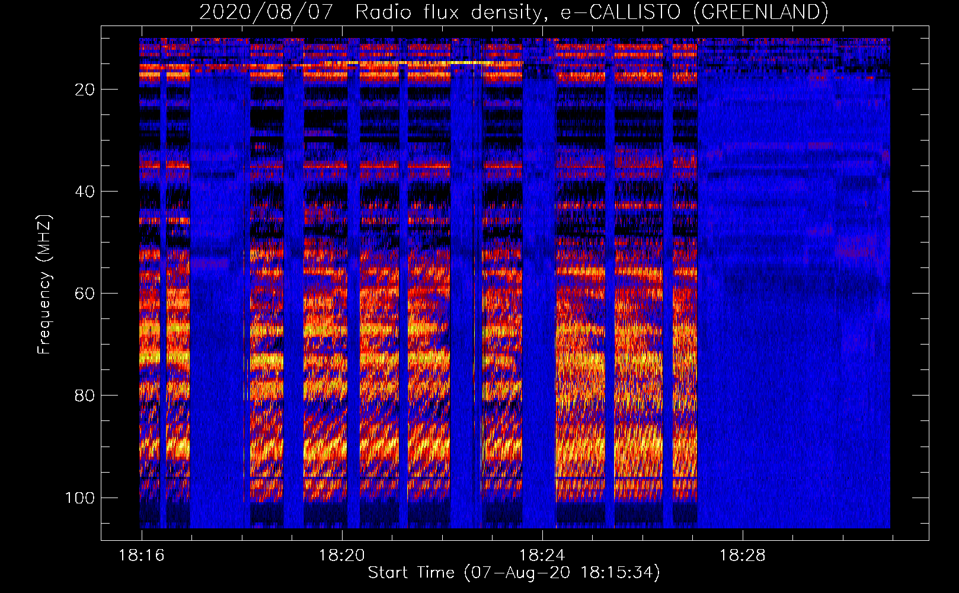
Task: Click the 18:16 time tick label
Action: point(142,556)
